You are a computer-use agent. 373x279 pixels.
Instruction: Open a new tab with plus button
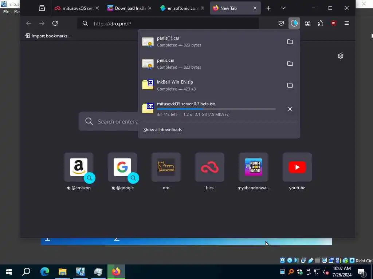[268, 8]
